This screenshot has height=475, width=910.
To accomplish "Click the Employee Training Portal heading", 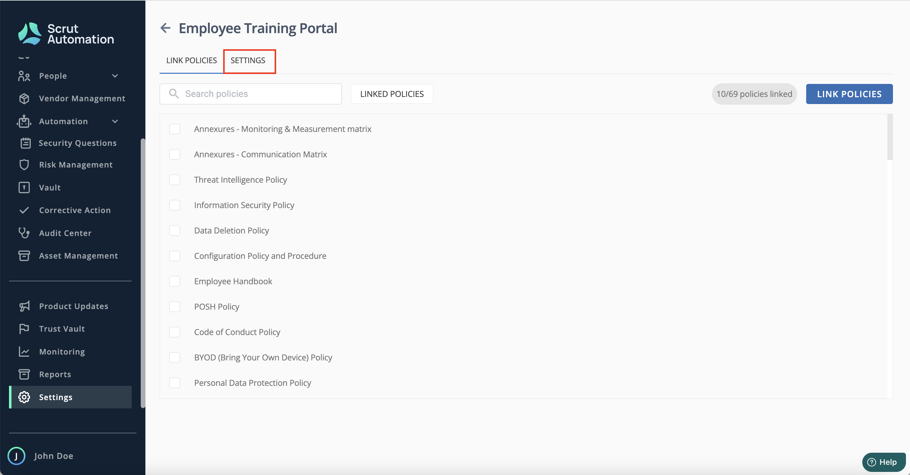I will [x=258, y=28].
